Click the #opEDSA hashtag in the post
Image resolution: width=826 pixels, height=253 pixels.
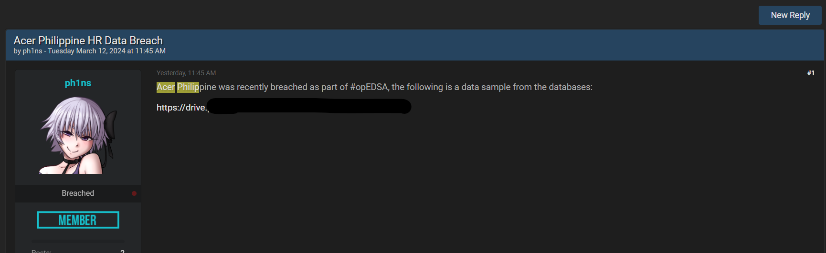[369, 87]
